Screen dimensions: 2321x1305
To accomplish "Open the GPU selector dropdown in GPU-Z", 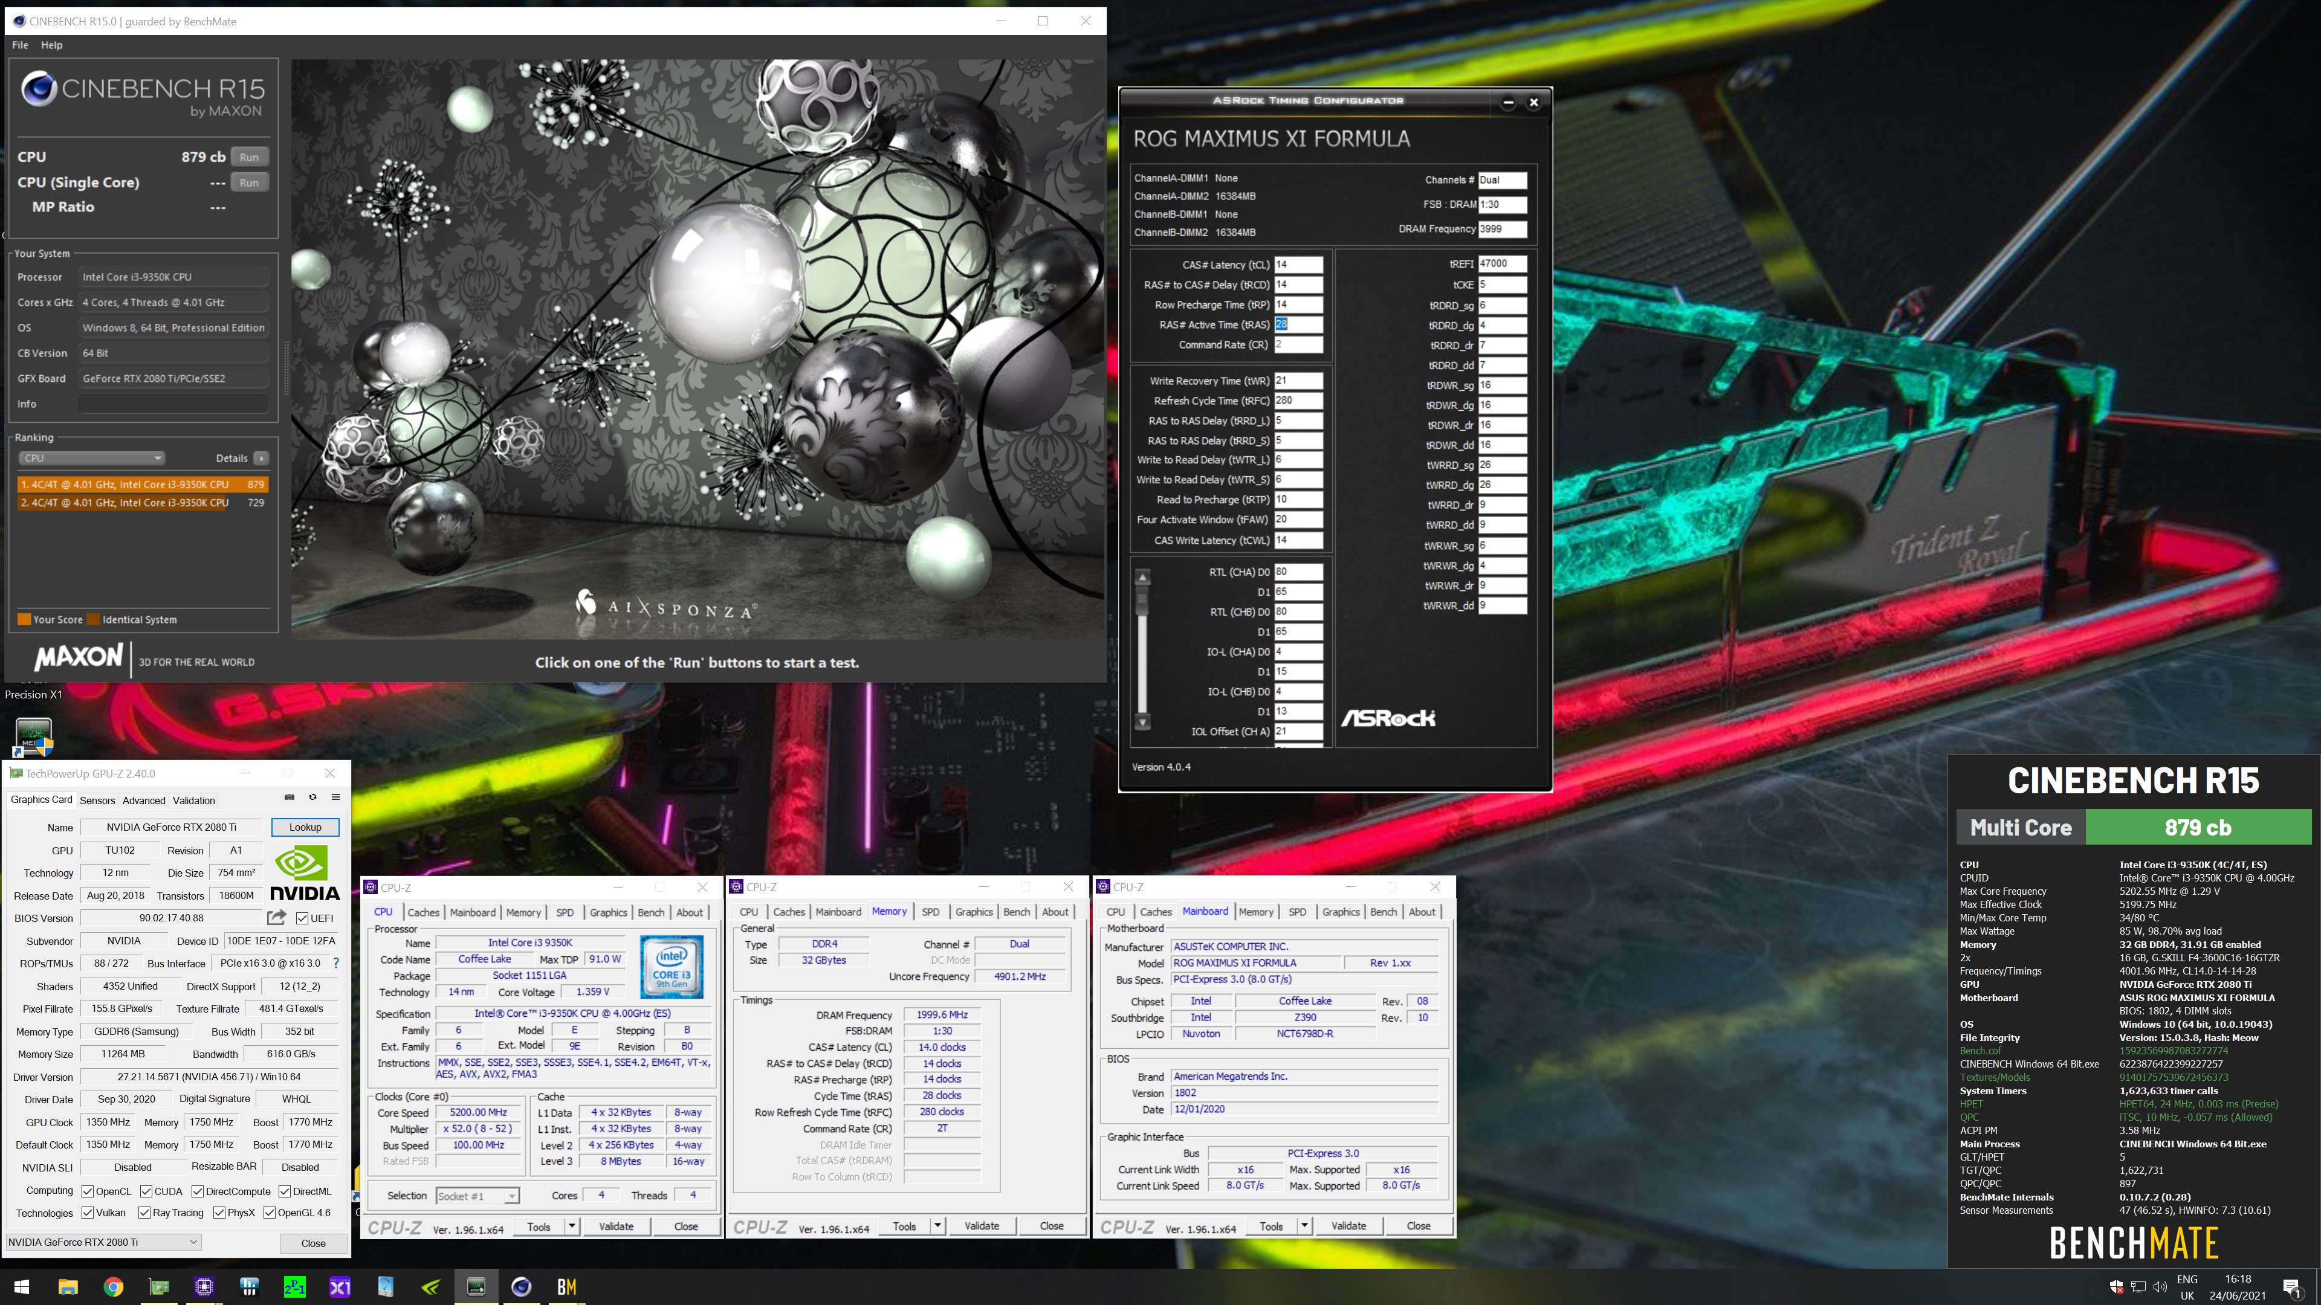I will click(x=103, y=1242).
